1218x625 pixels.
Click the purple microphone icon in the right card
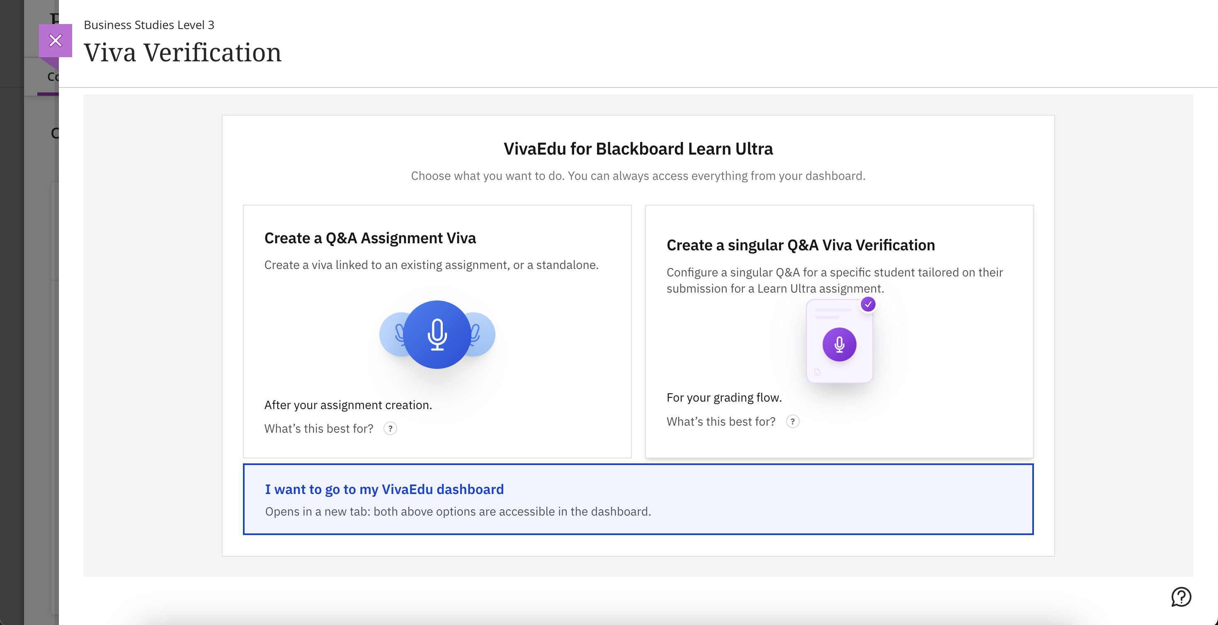840,345
